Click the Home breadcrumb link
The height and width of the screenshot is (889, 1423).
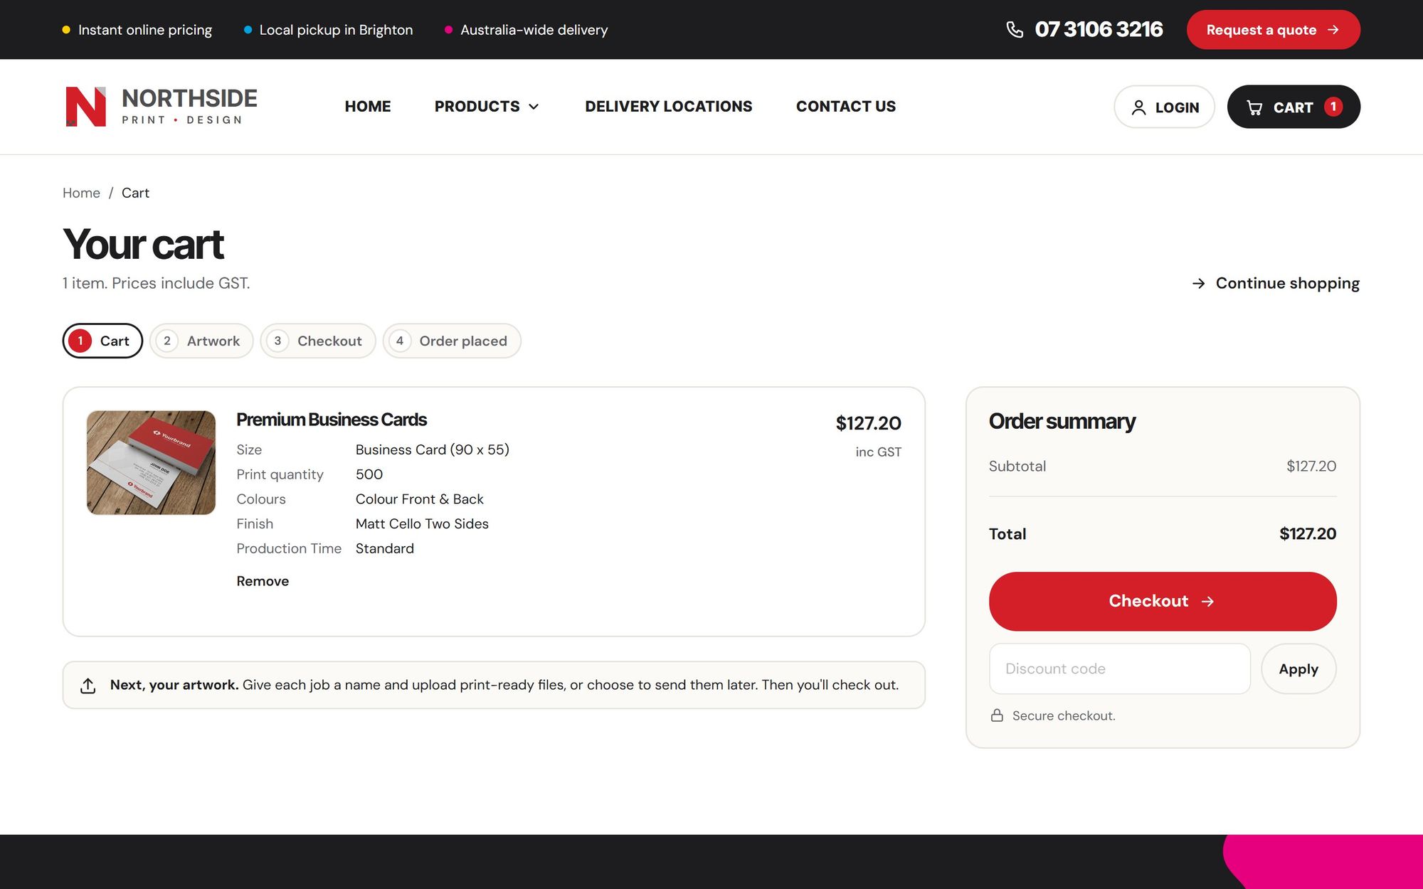(x=81, y=193)
